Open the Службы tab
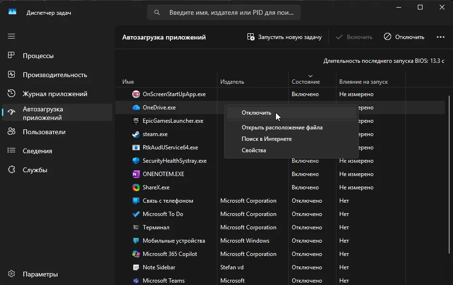Screen dimensions: 453x285 tap(57, 170)
